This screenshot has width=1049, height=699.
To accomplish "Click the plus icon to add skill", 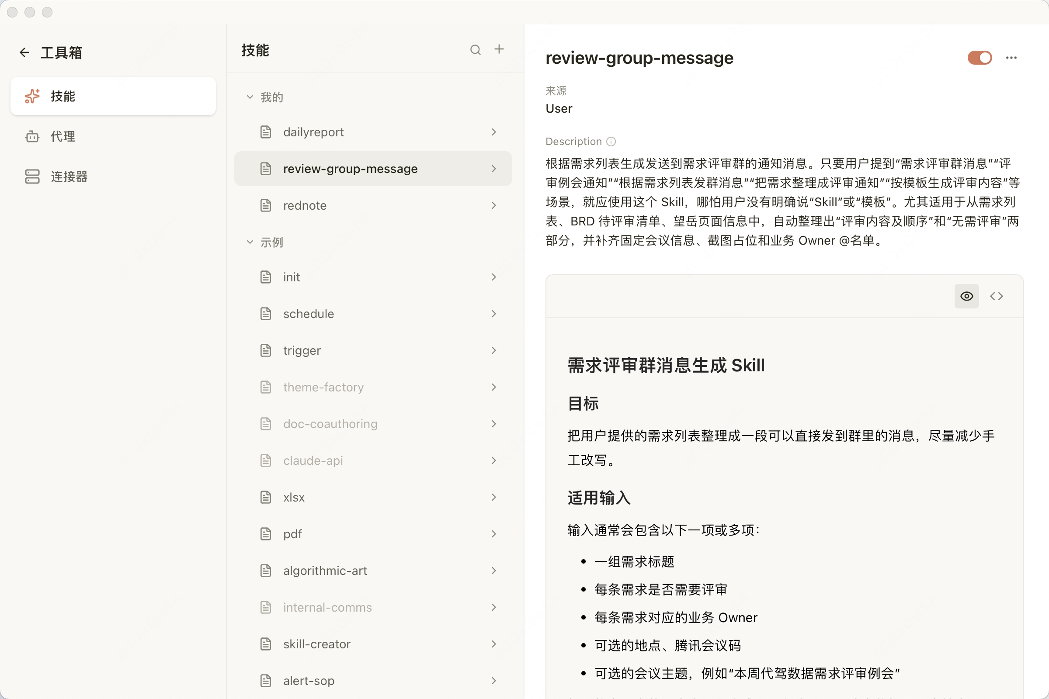I will coord(499,49).
